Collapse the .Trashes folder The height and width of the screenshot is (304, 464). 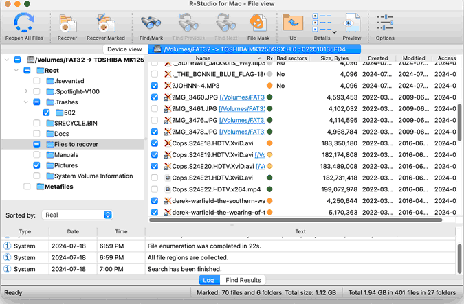pyautogui.click(x=26, y=102)
